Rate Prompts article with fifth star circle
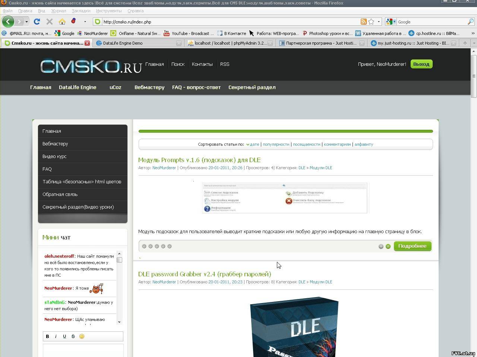This screenshot has height=357, width=477. click(x=170, y=246)
